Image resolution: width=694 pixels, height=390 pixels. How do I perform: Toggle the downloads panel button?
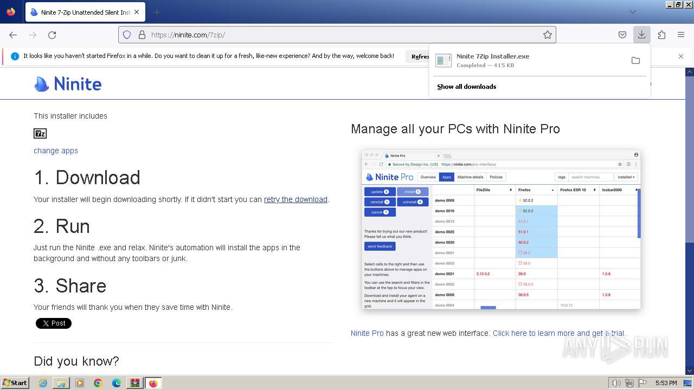pyautogui.click(x=641, y=35)
